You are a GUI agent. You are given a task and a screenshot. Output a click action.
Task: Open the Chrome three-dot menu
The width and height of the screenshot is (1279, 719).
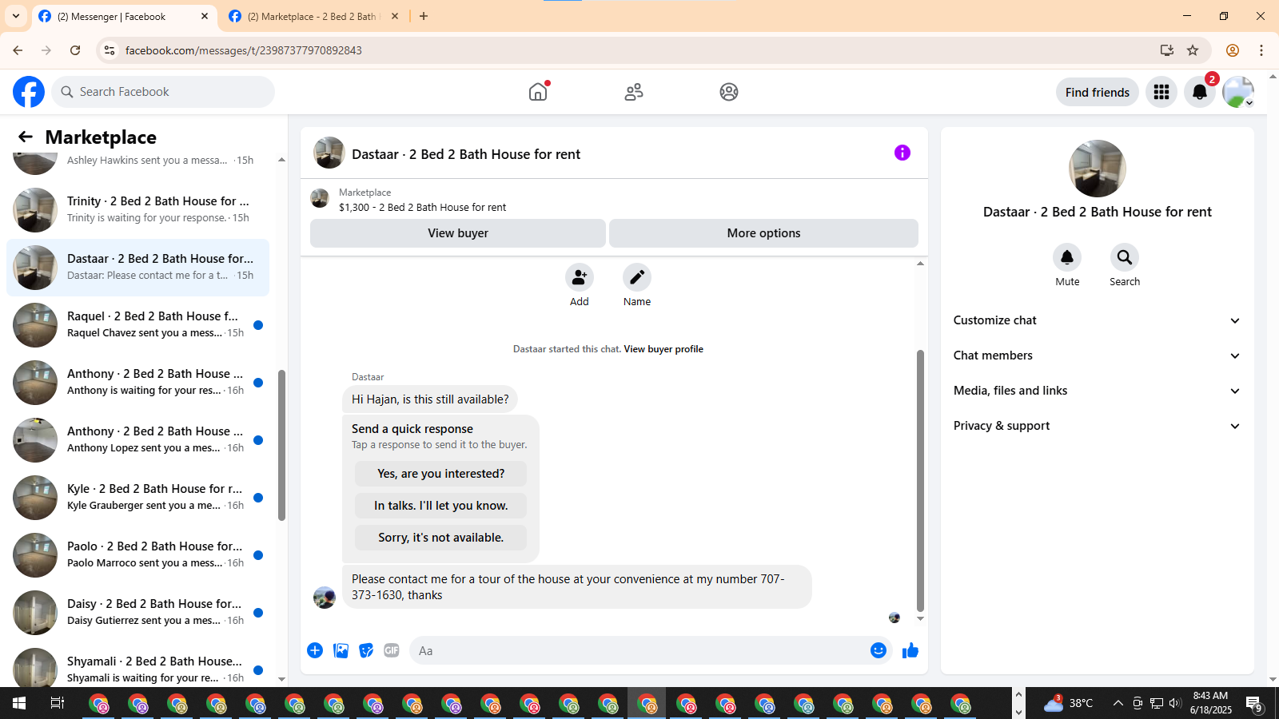coord(1261,50)
